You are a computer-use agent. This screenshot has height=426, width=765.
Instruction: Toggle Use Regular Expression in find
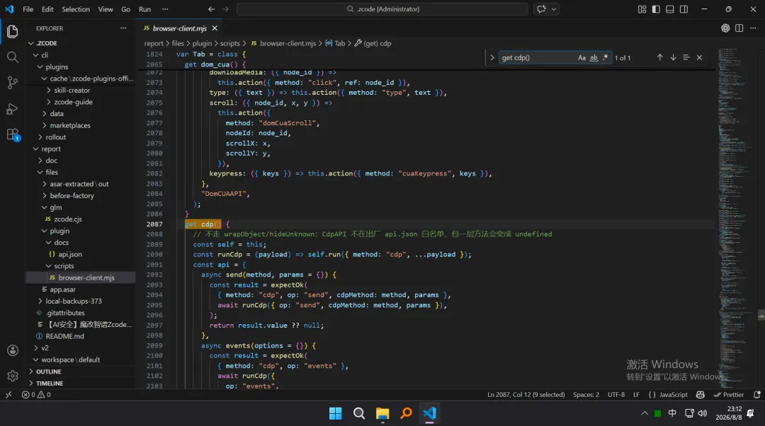[606, 57]
